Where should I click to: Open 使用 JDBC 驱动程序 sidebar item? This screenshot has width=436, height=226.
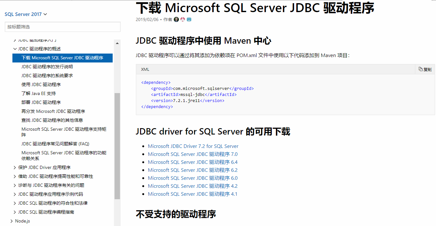pyautogui.click(x=41, y=84)
